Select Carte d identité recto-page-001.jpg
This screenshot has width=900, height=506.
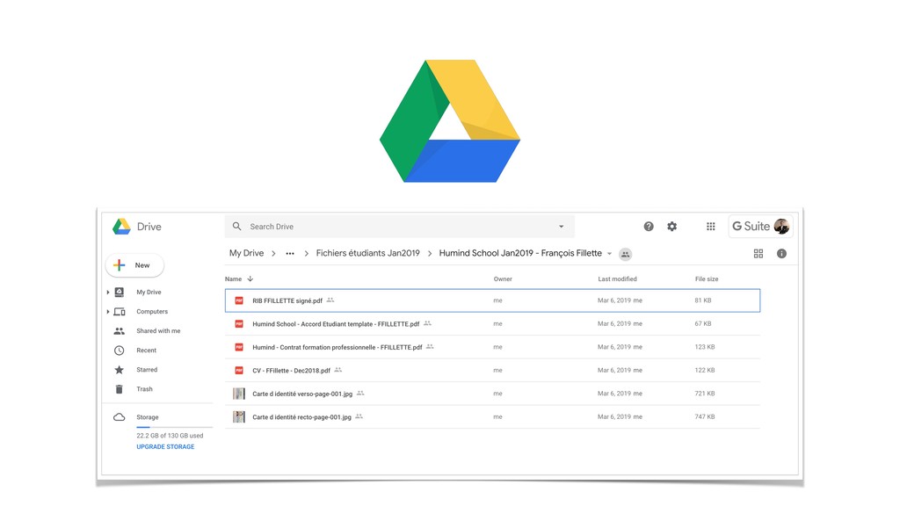492,417
